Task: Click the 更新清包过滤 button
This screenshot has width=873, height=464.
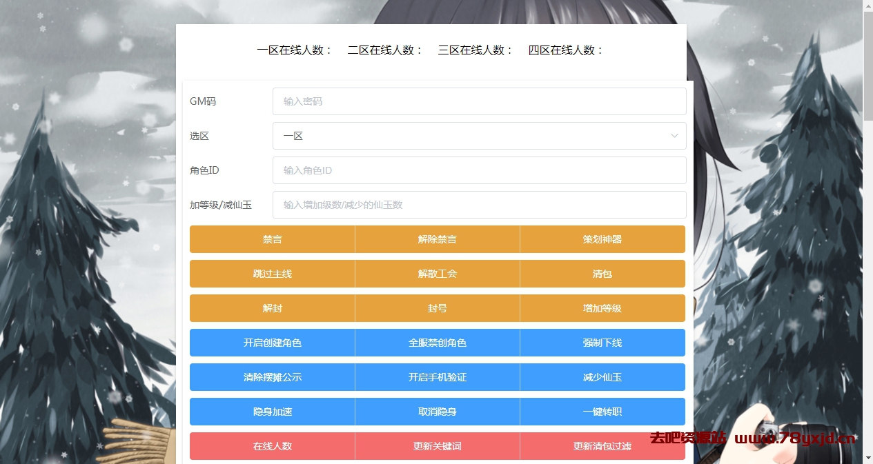Action: pos(602,446)
